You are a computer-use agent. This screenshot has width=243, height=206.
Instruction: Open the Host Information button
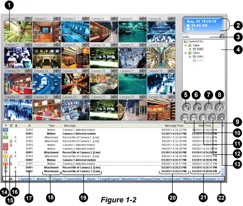point(198,107)
